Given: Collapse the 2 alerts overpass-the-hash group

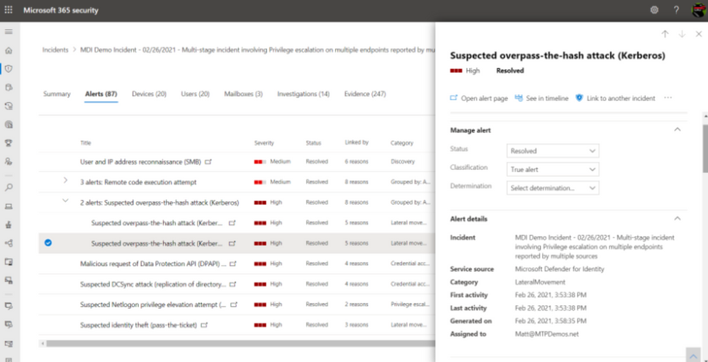Looking at the screenshot, I should [x=65, y=201].
